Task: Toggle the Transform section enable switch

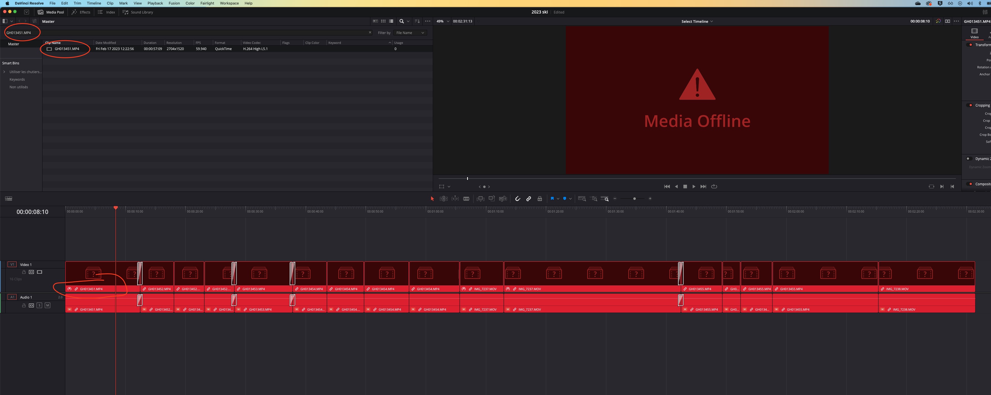Action: point(969,45)
